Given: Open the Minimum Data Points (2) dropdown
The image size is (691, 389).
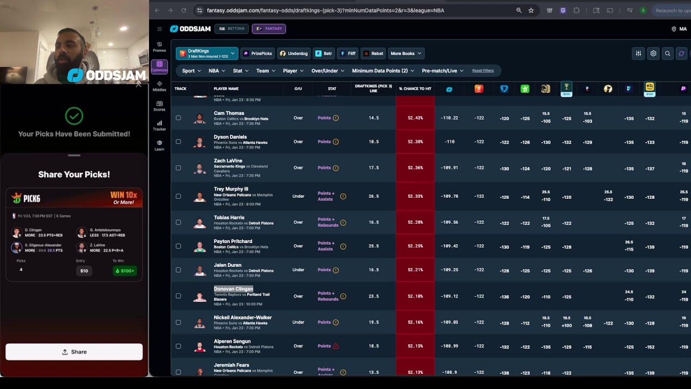Looking at the screenshot, I should click(x=383, y=71).
